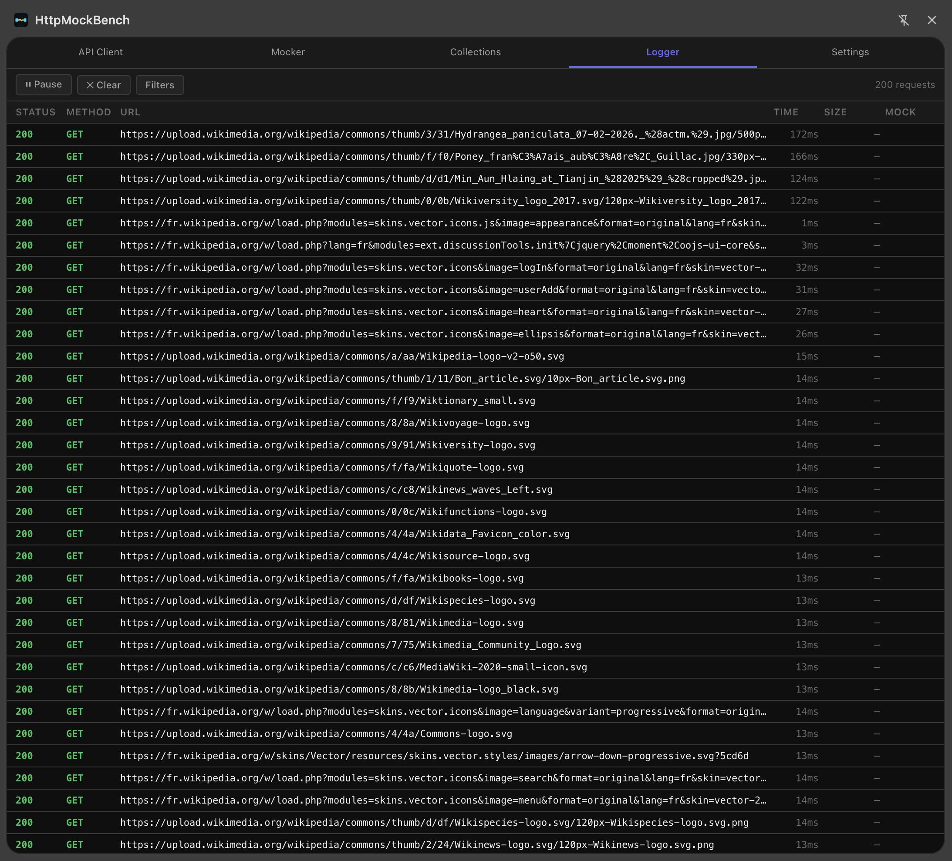Open the Commons-logo.svg request
This screenshot has height=861, width=952.
[475, 733]
